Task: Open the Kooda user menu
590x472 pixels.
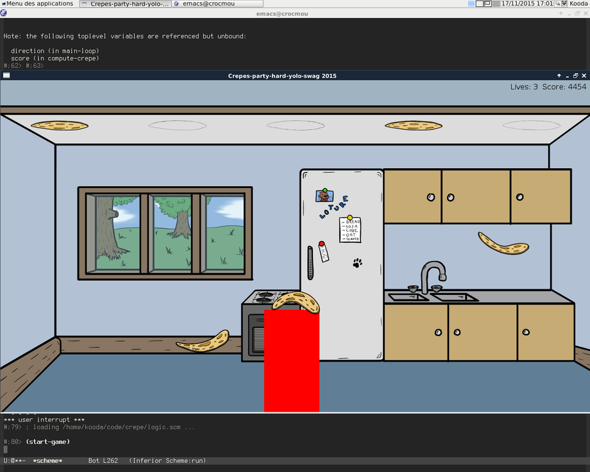Action: (x=578, y=4)
